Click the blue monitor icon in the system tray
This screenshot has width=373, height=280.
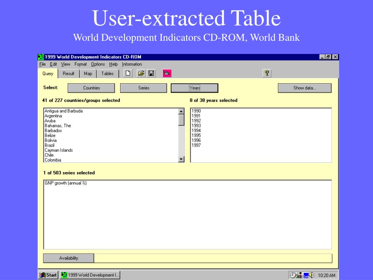coord(306,276)
